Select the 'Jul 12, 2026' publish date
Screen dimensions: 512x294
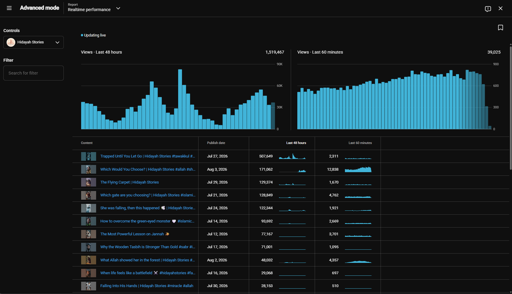pos(217,234)
